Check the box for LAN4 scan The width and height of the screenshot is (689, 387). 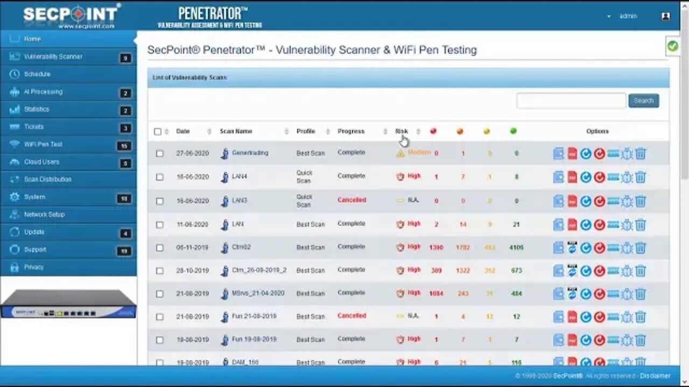tap(160, 177)
